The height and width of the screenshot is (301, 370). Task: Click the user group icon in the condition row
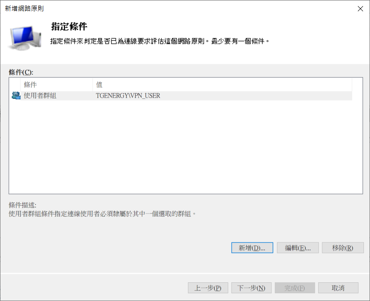[16, 96]
